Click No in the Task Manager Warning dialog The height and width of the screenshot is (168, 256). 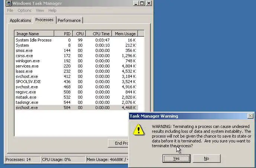pyautogui.click(x=207, y=158)
